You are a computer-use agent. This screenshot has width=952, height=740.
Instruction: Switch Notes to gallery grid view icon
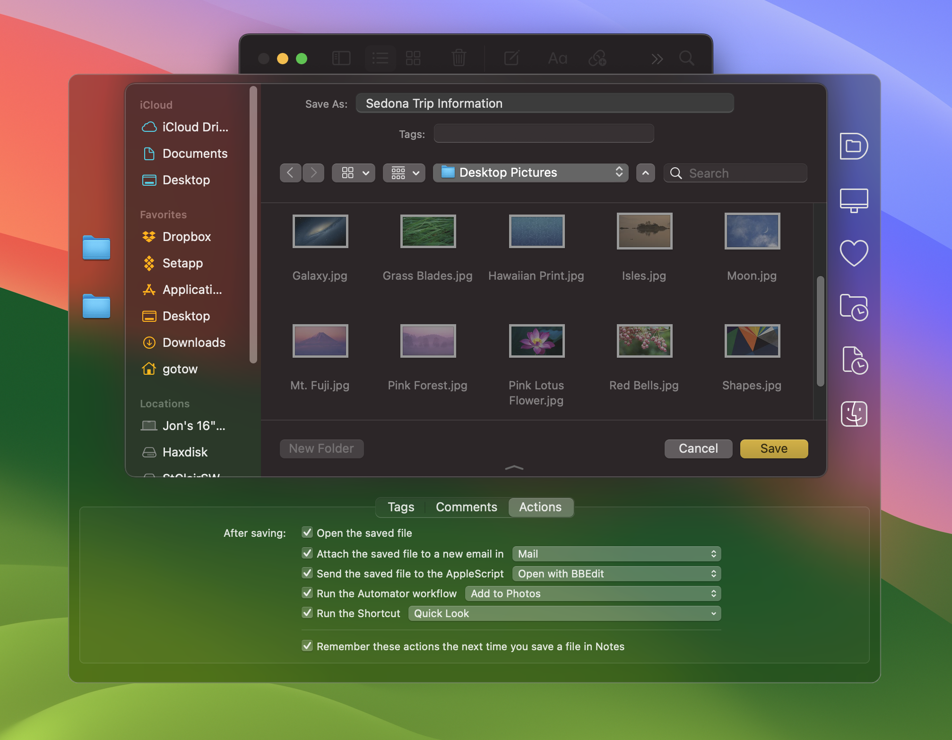[413, 58]
